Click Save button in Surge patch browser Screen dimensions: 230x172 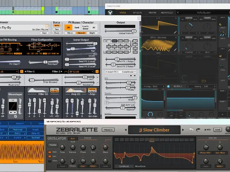click(44, 33)
